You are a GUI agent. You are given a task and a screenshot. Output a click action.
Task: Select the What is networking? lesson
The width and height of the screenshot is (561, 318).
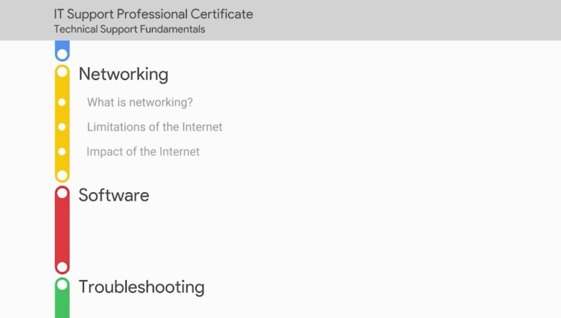(x=140, y=102)
